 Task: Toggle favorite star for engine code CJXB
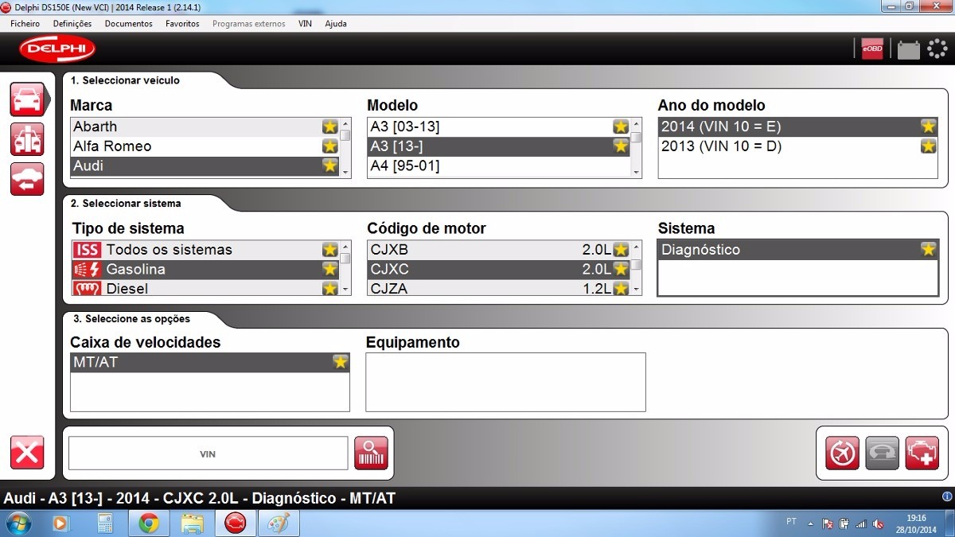click(621, 250)
